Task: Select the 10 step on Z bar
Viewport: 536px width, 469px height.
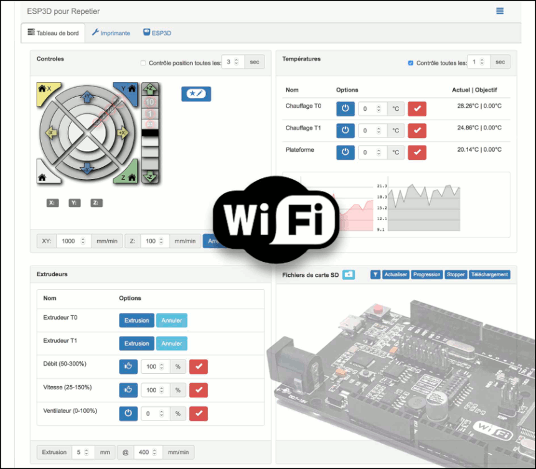Action: 150,102
